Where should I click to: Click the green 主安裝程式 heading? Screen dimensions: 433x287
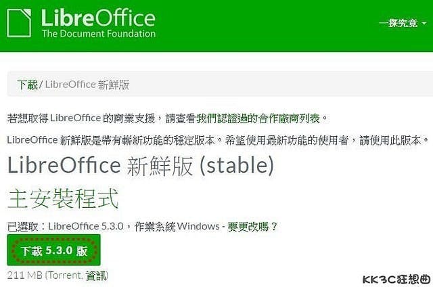pos(62,199)
